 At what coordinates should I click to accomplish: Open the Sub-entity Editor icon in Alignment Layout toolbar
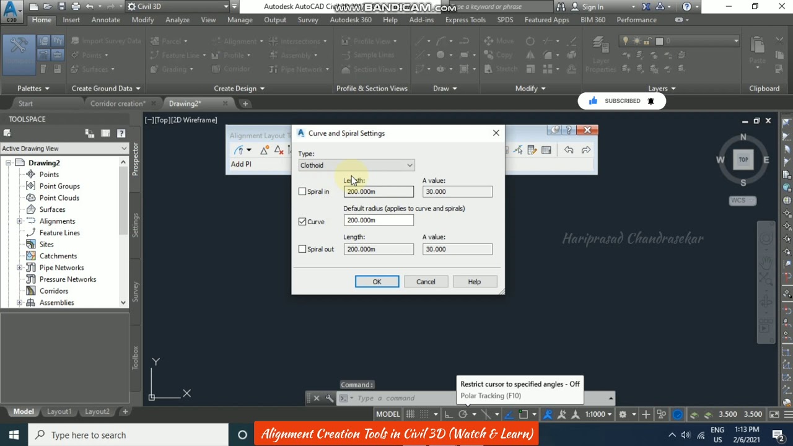pos(532,150)
